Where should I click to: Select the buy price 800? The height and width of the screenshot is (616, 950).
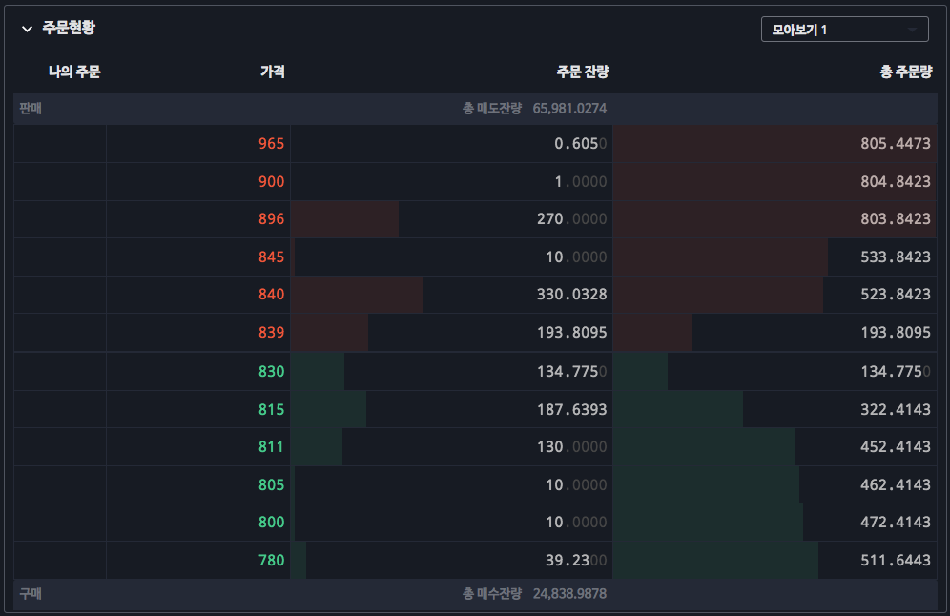[272, 523]
